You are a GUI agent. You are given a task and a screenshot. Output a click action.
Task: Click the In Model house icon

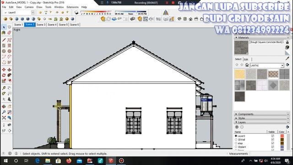[247, 65]
